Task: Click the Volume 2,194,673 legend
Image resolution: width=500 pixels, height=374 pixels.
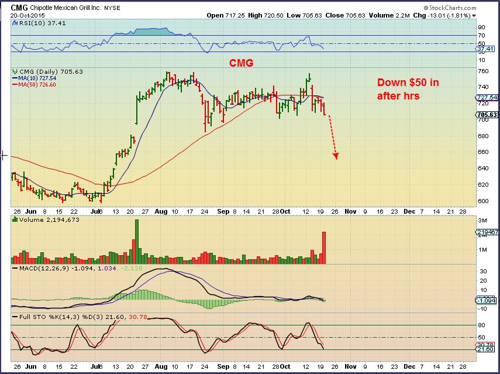Action: click(x=49, y=219)
